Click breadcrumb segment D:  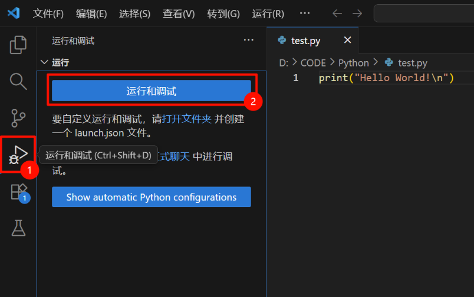coord(284,63)
